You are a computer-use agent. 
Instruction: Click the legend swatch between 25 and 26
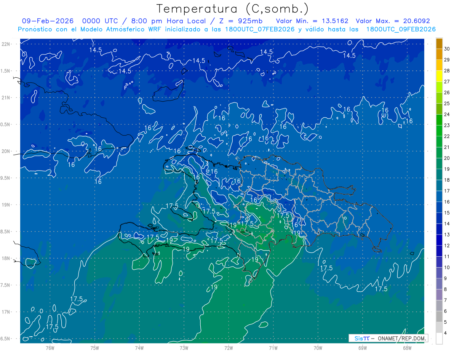click(439, 98)
